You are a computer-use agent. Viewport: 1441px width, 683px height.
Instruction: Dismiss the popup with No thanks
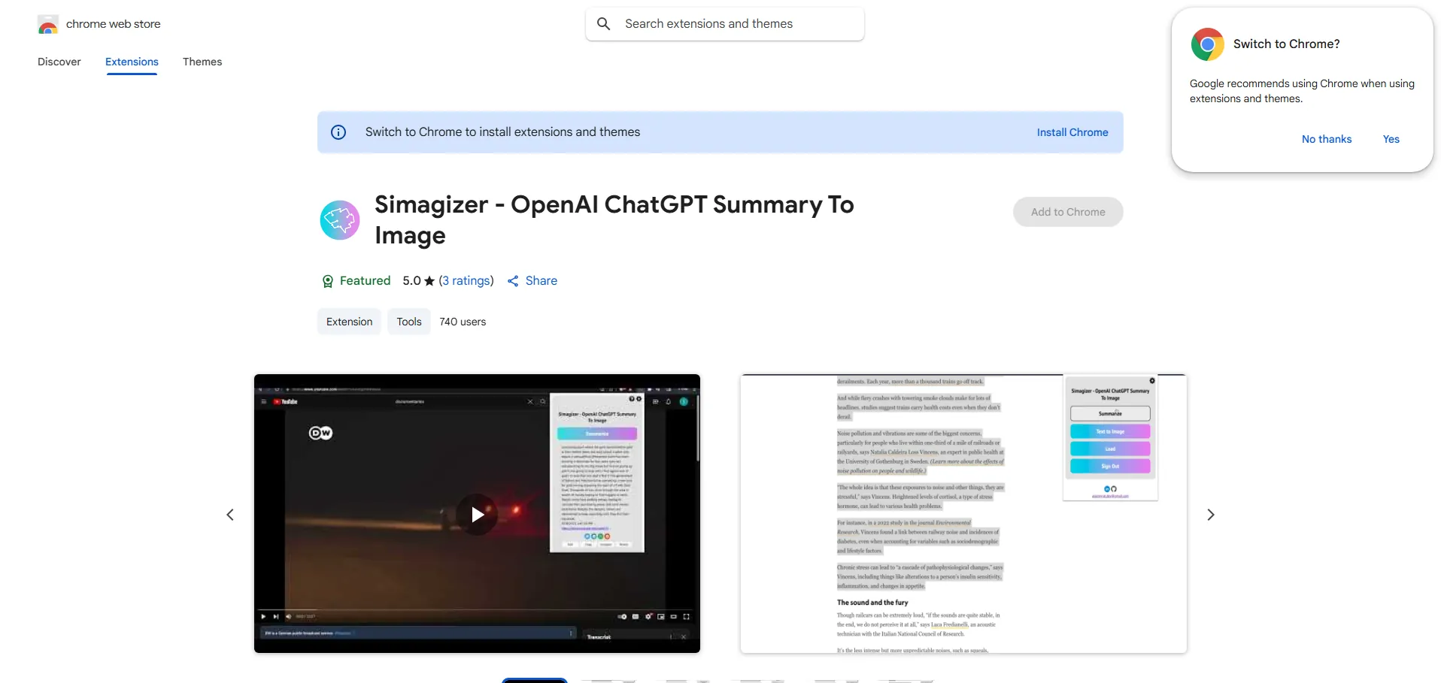[1326, 139]
